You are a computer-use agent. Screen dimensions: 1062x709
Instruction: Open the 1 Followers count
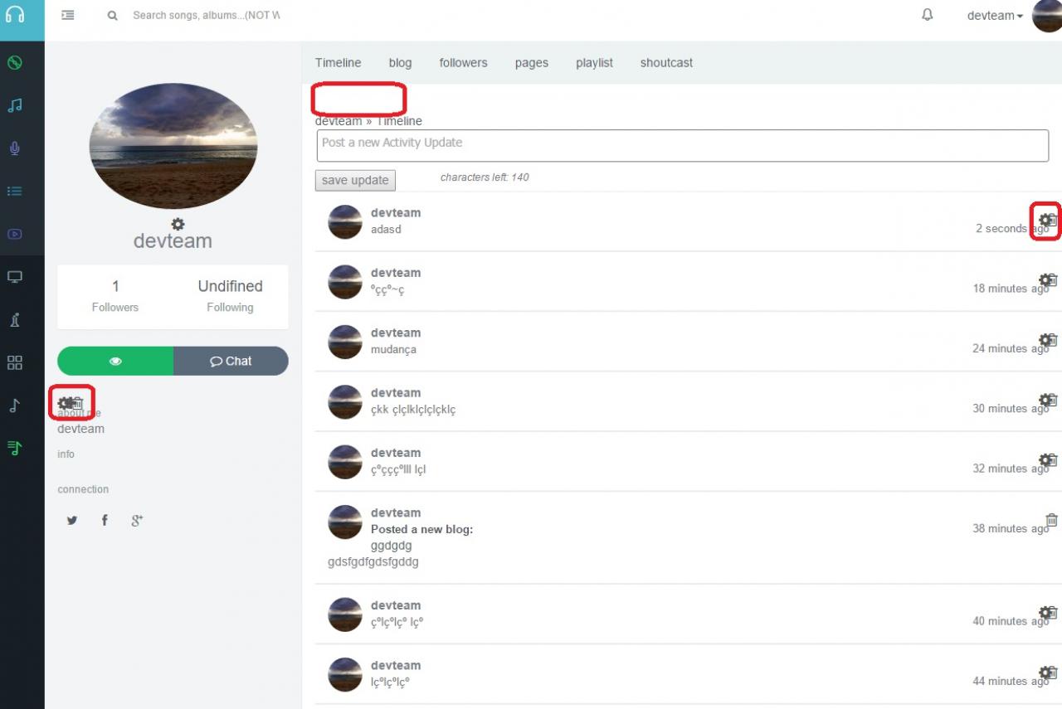click(115, 296)
